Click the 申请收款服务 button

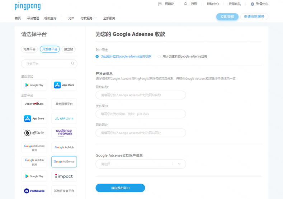pyautogui.click(x=254, y=16)
